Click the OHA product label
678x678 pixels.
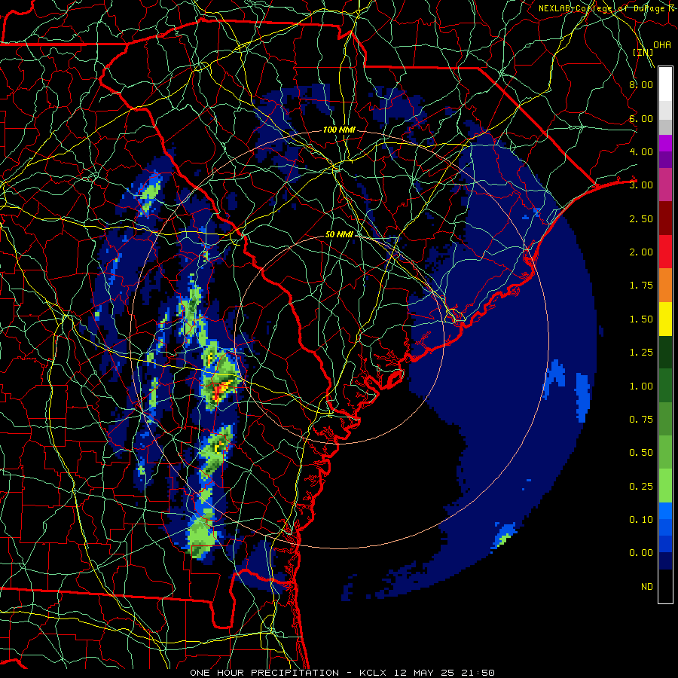pyautogui.click(x=661, y=44)
